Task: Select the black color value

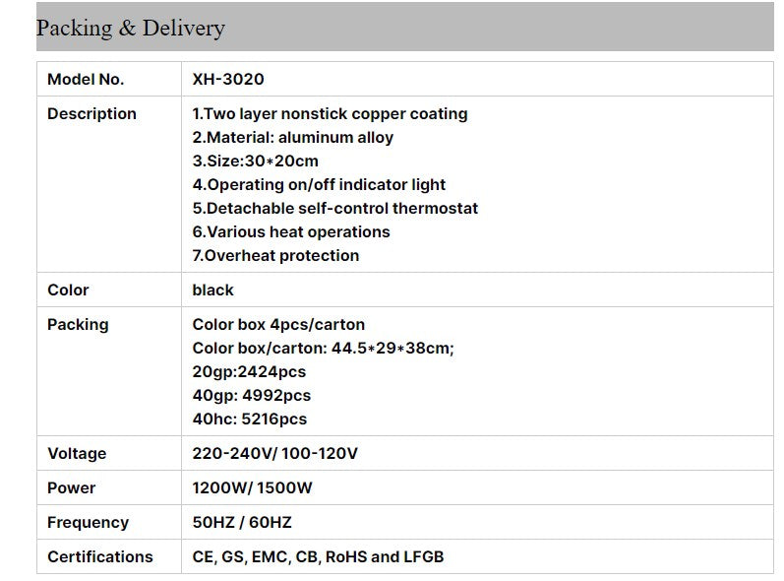Action: tap(213, 290)
